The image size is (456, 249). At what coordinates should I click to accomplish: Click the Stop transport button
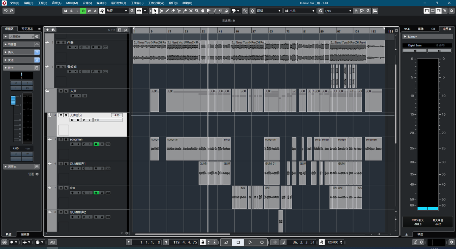pos(238,242)
